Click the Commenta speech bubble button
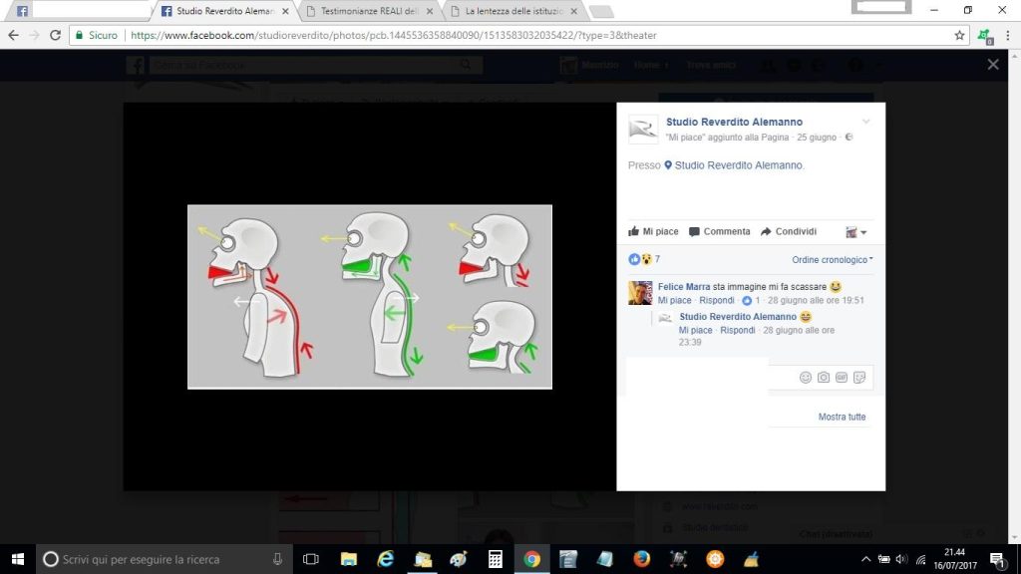Image resolution: width=1021 pixels, height=574 pixels. pos(719,231)
